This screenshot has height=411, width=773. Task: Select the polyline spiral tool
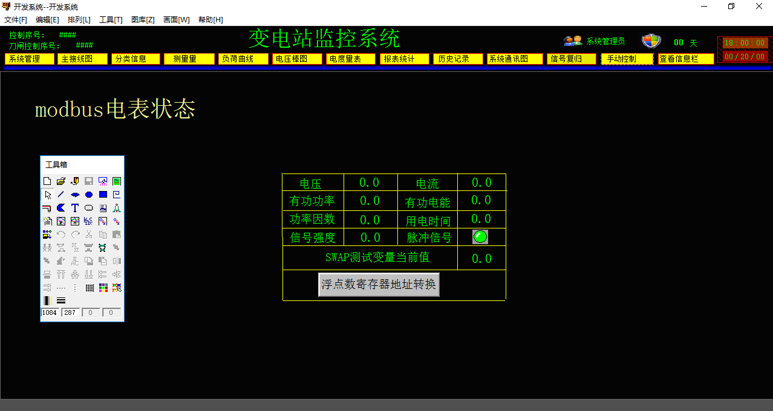(x=117, y=195)
